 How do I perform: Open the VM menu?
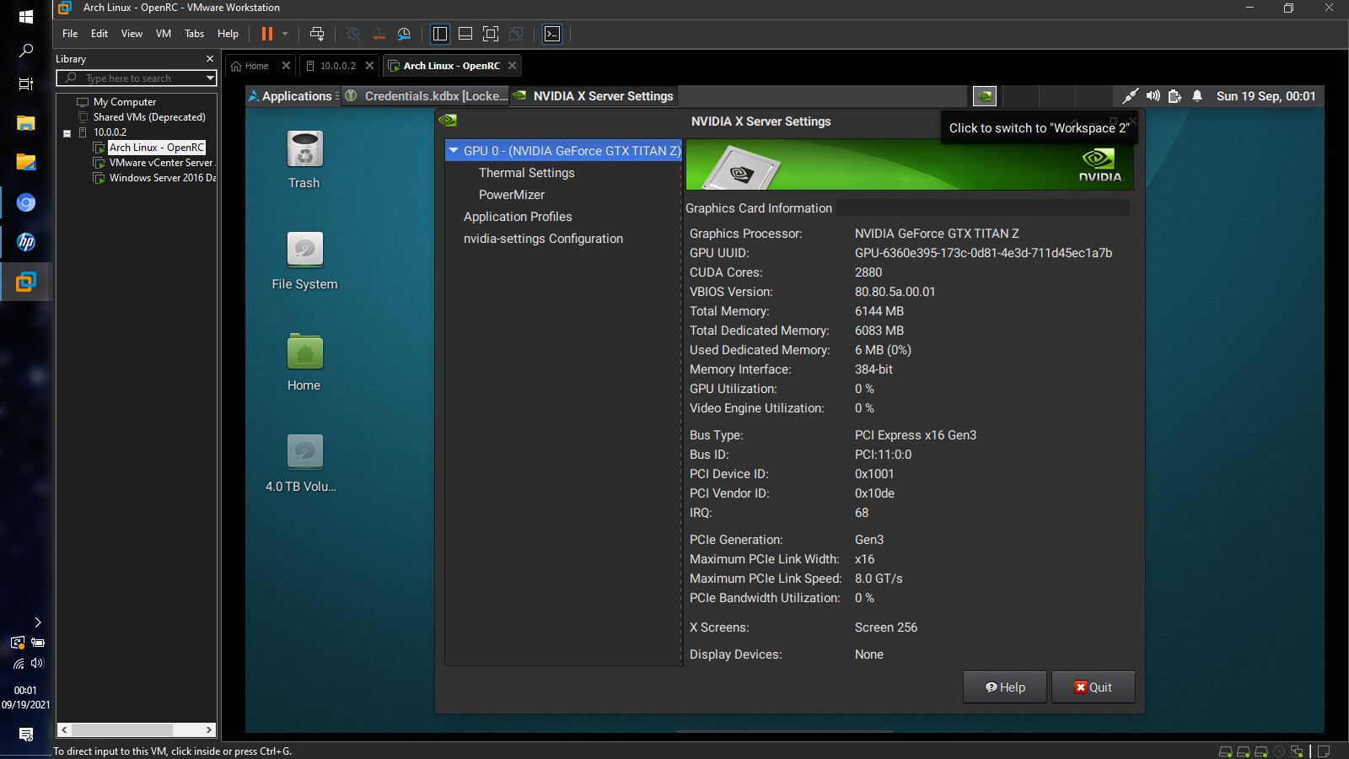pos(164,34)
